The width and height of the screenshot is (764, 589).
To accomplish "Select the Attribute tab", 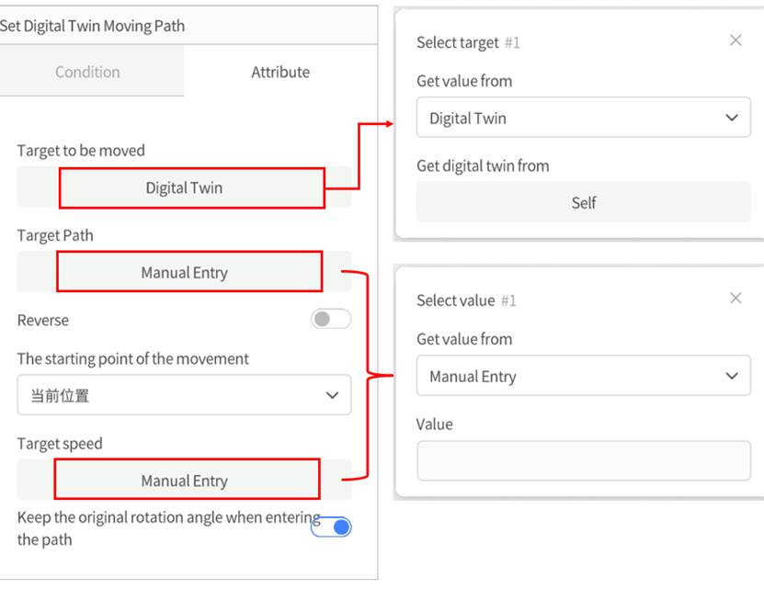I will point(280,72).
